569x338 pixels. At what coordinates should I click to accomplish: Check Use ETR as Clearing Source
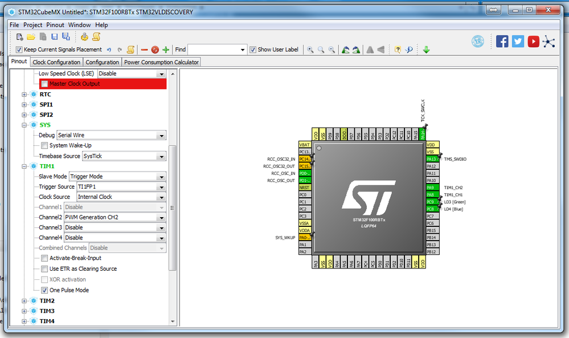[44, 269]
